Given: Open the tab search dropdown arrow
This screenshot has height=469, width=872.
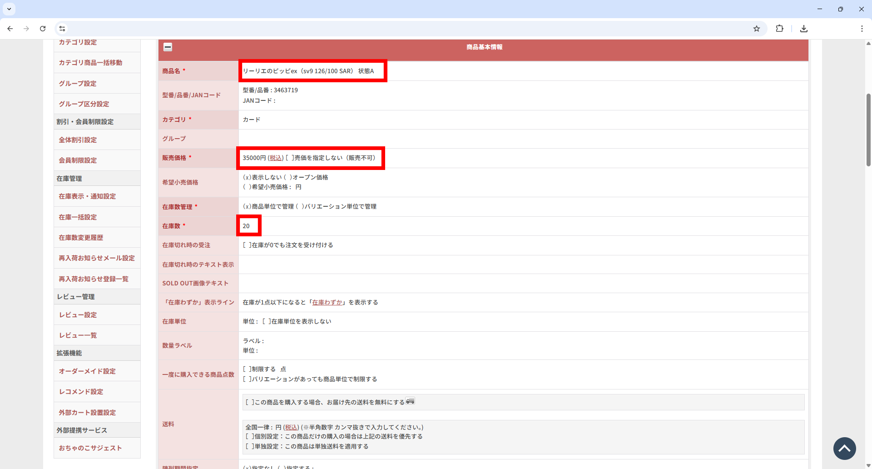Looking at the screenshot, I should coord(9,9).
